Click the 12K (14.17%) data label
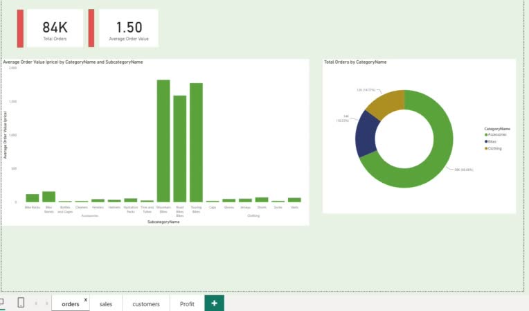Screen dimensions: 529x311 [366, 90]
